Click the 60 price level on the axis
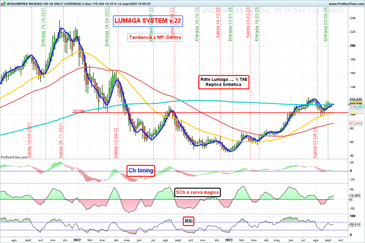This screenshot has height=243, width=365. [351, 142]
